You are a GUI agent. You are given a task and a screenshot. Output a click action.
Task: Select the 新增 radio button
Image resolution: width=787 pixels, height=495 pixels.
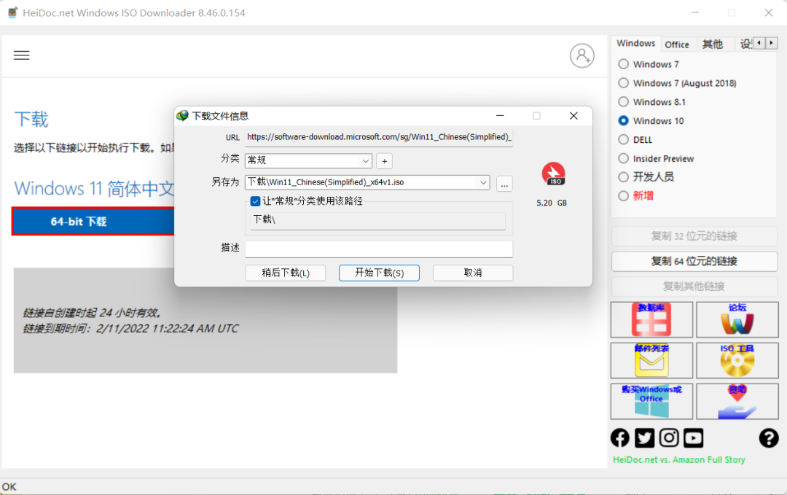click(623, 196)
